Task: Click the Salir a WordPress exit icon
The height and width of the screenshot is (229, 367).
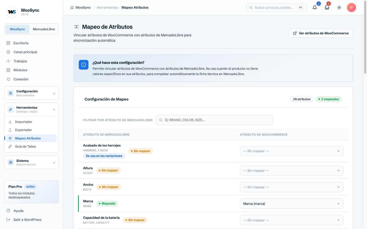Action: pos(8,220)
